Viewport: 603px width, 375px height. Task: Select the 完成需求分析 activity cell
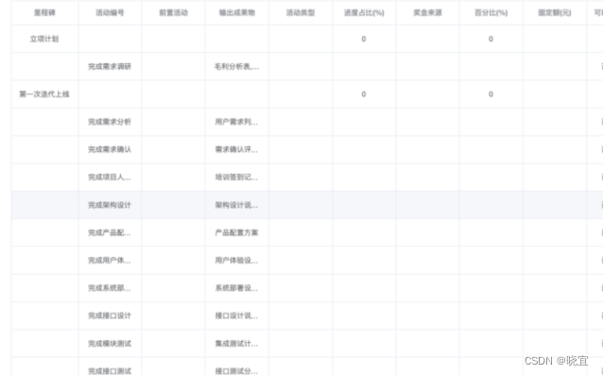click(x=110, y=122)
